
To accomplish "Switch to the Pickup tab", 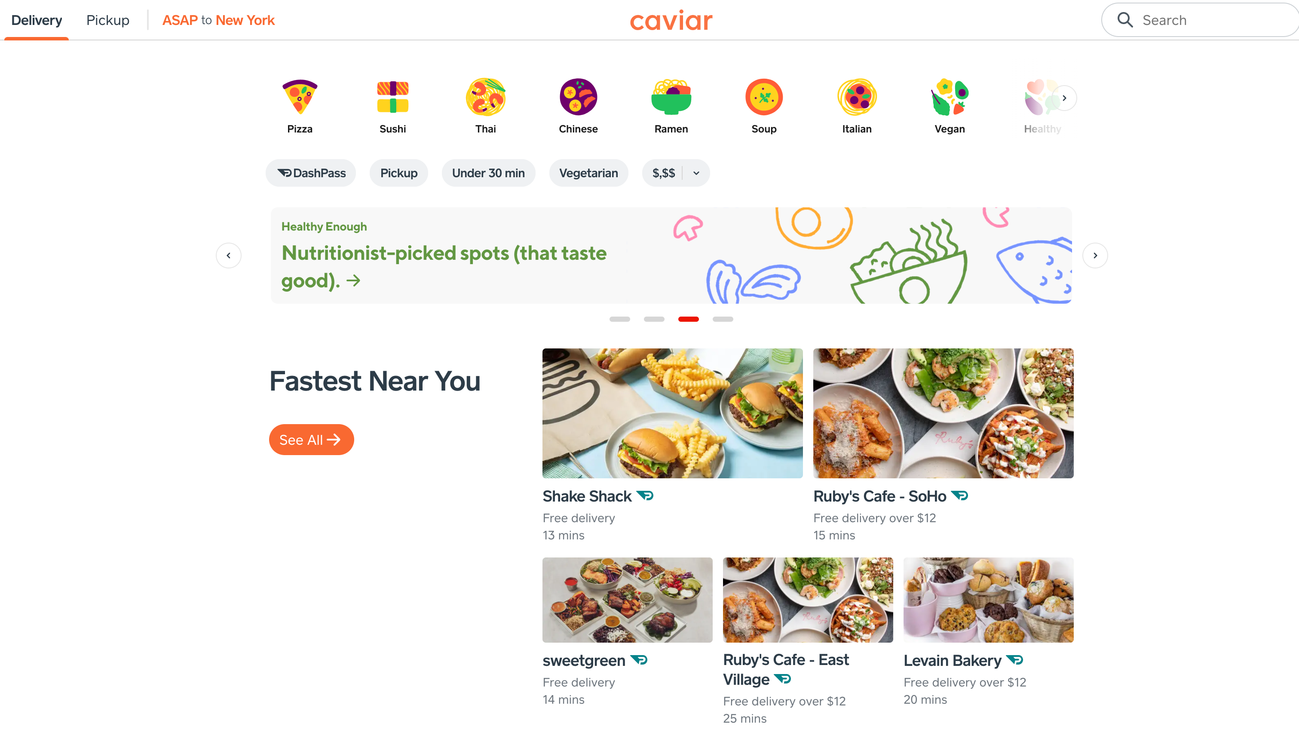I will pos(107,20).
